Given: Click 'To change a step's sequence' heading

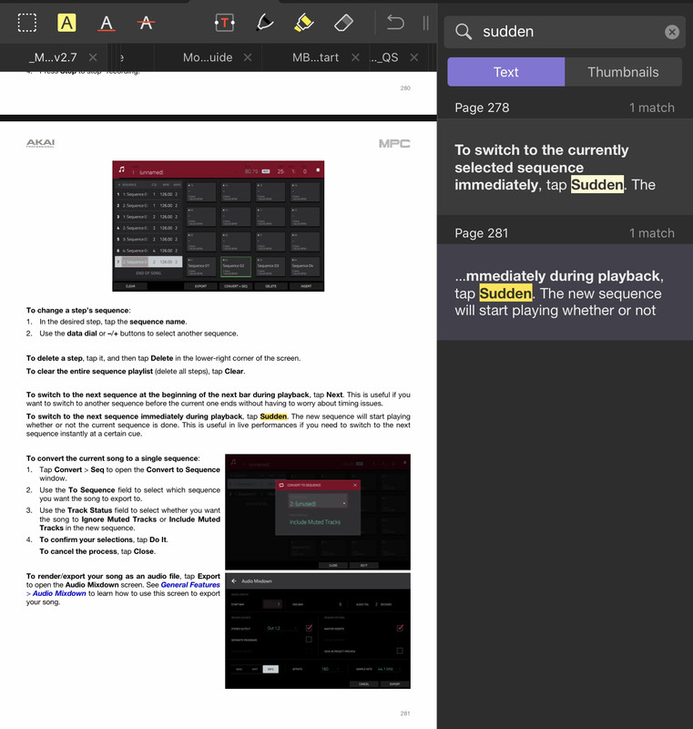Looking at the screenshot, I should (78, 311).
